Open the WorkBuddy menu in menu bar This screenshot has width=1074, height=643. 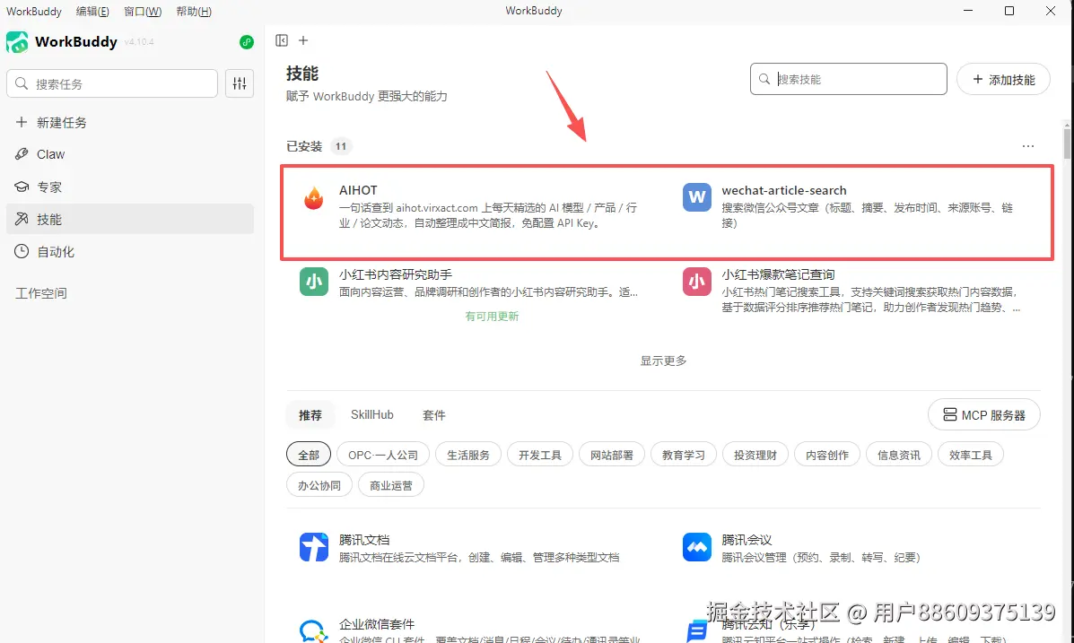[x=33, y=11]
